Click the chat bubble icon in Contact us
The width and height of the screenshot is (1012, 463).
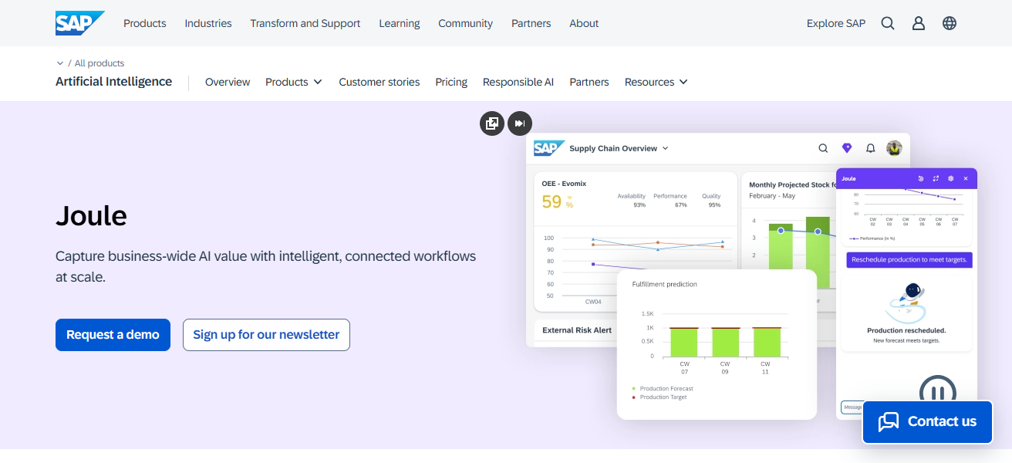[889, 422]
